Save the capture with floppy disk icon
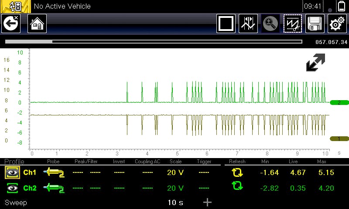 (x=315, y=24)
